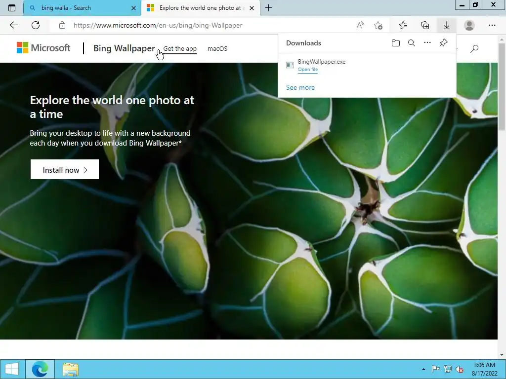Open the user profile menu
The height and width of the screenshot is (379, 506).
[x=469, y=25]
